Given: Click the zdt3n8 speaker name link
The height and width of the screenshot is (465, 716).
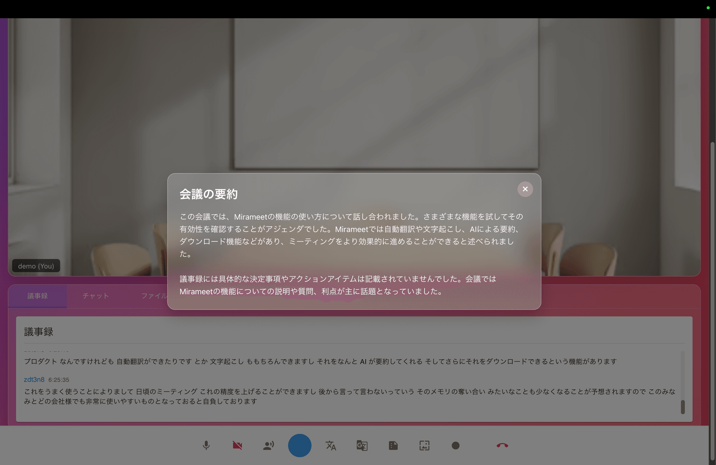Looking at the screenshot, I should (x=34, y=379).
